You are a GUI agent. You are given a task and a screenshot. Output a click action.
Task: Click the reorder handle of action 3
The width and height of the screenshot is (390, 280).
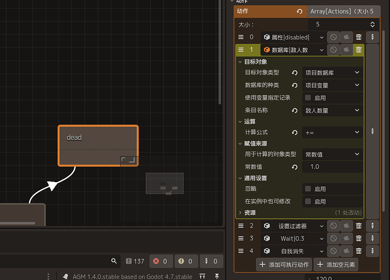241,239
